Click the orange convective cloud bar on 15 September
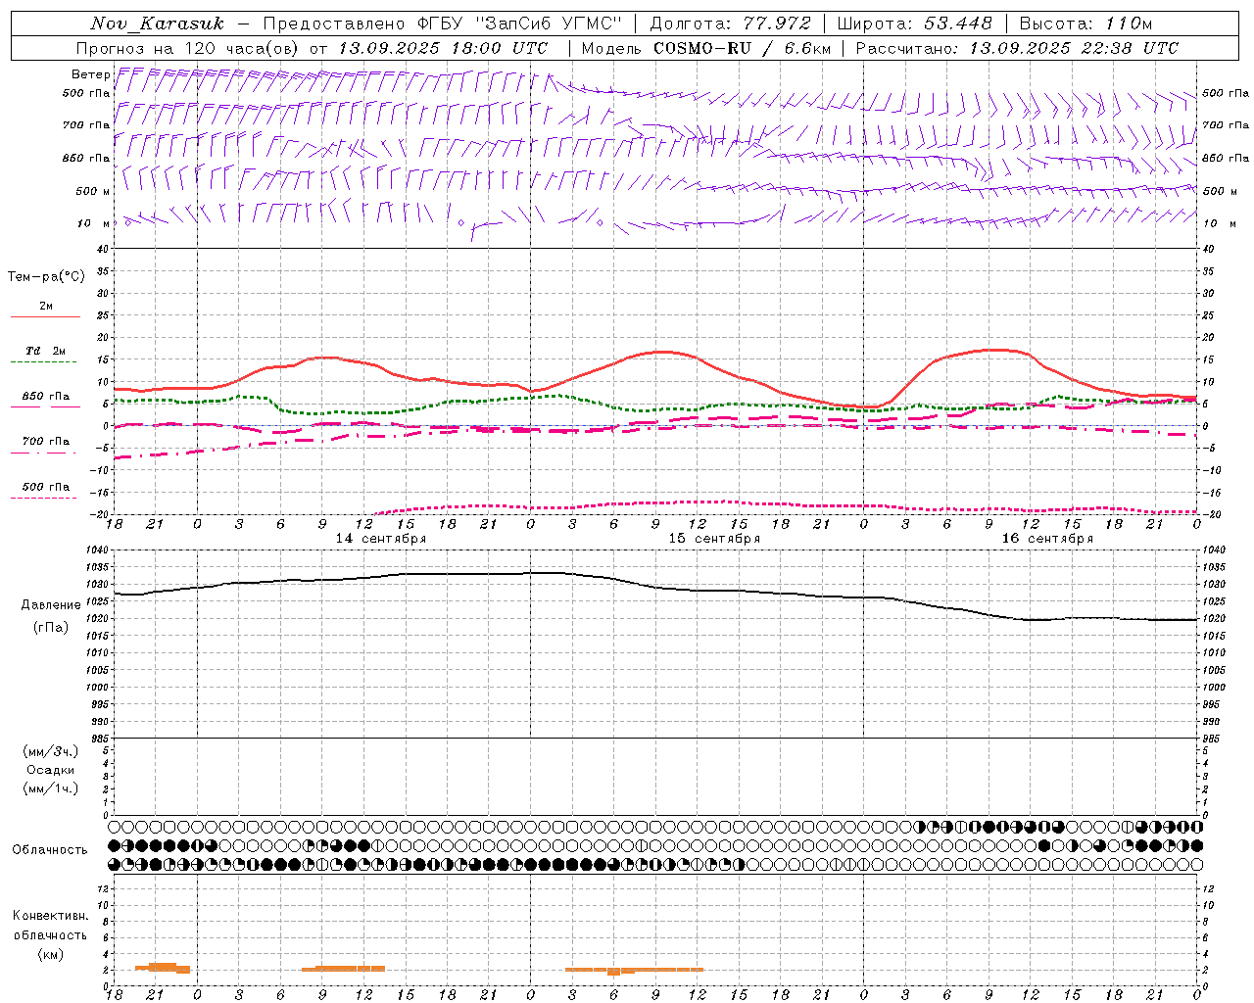 point(635,970)
